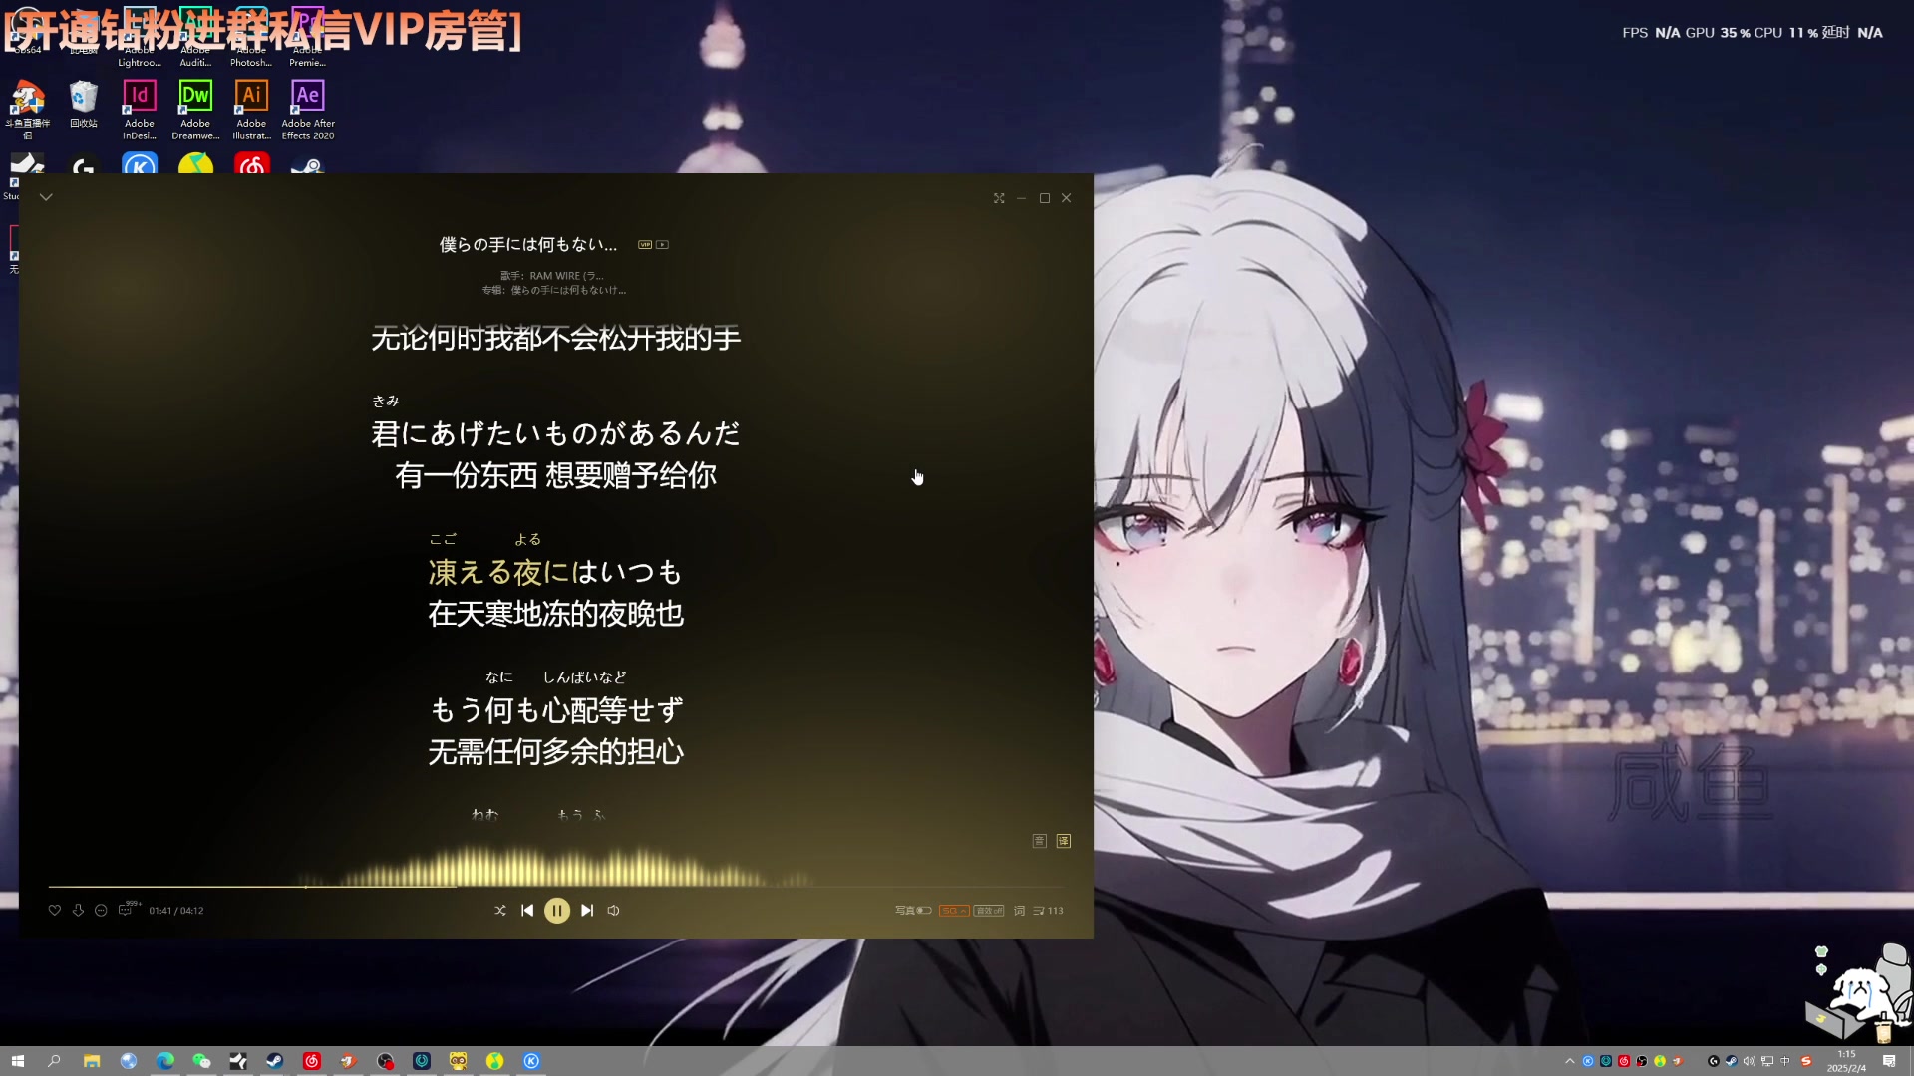
Task: Open NetEase Cloud Music taskbar icon
Action: click(x=312, y=1061)
